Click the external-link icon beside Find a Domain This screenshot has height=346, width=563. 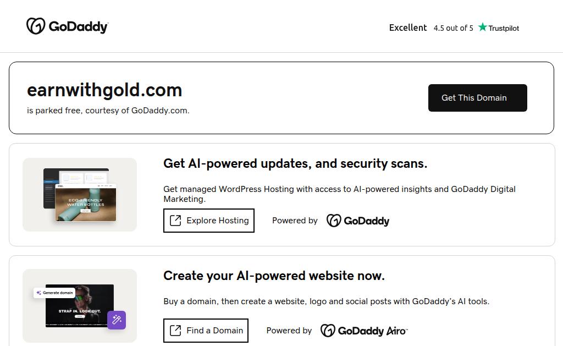tap(175, 331)
